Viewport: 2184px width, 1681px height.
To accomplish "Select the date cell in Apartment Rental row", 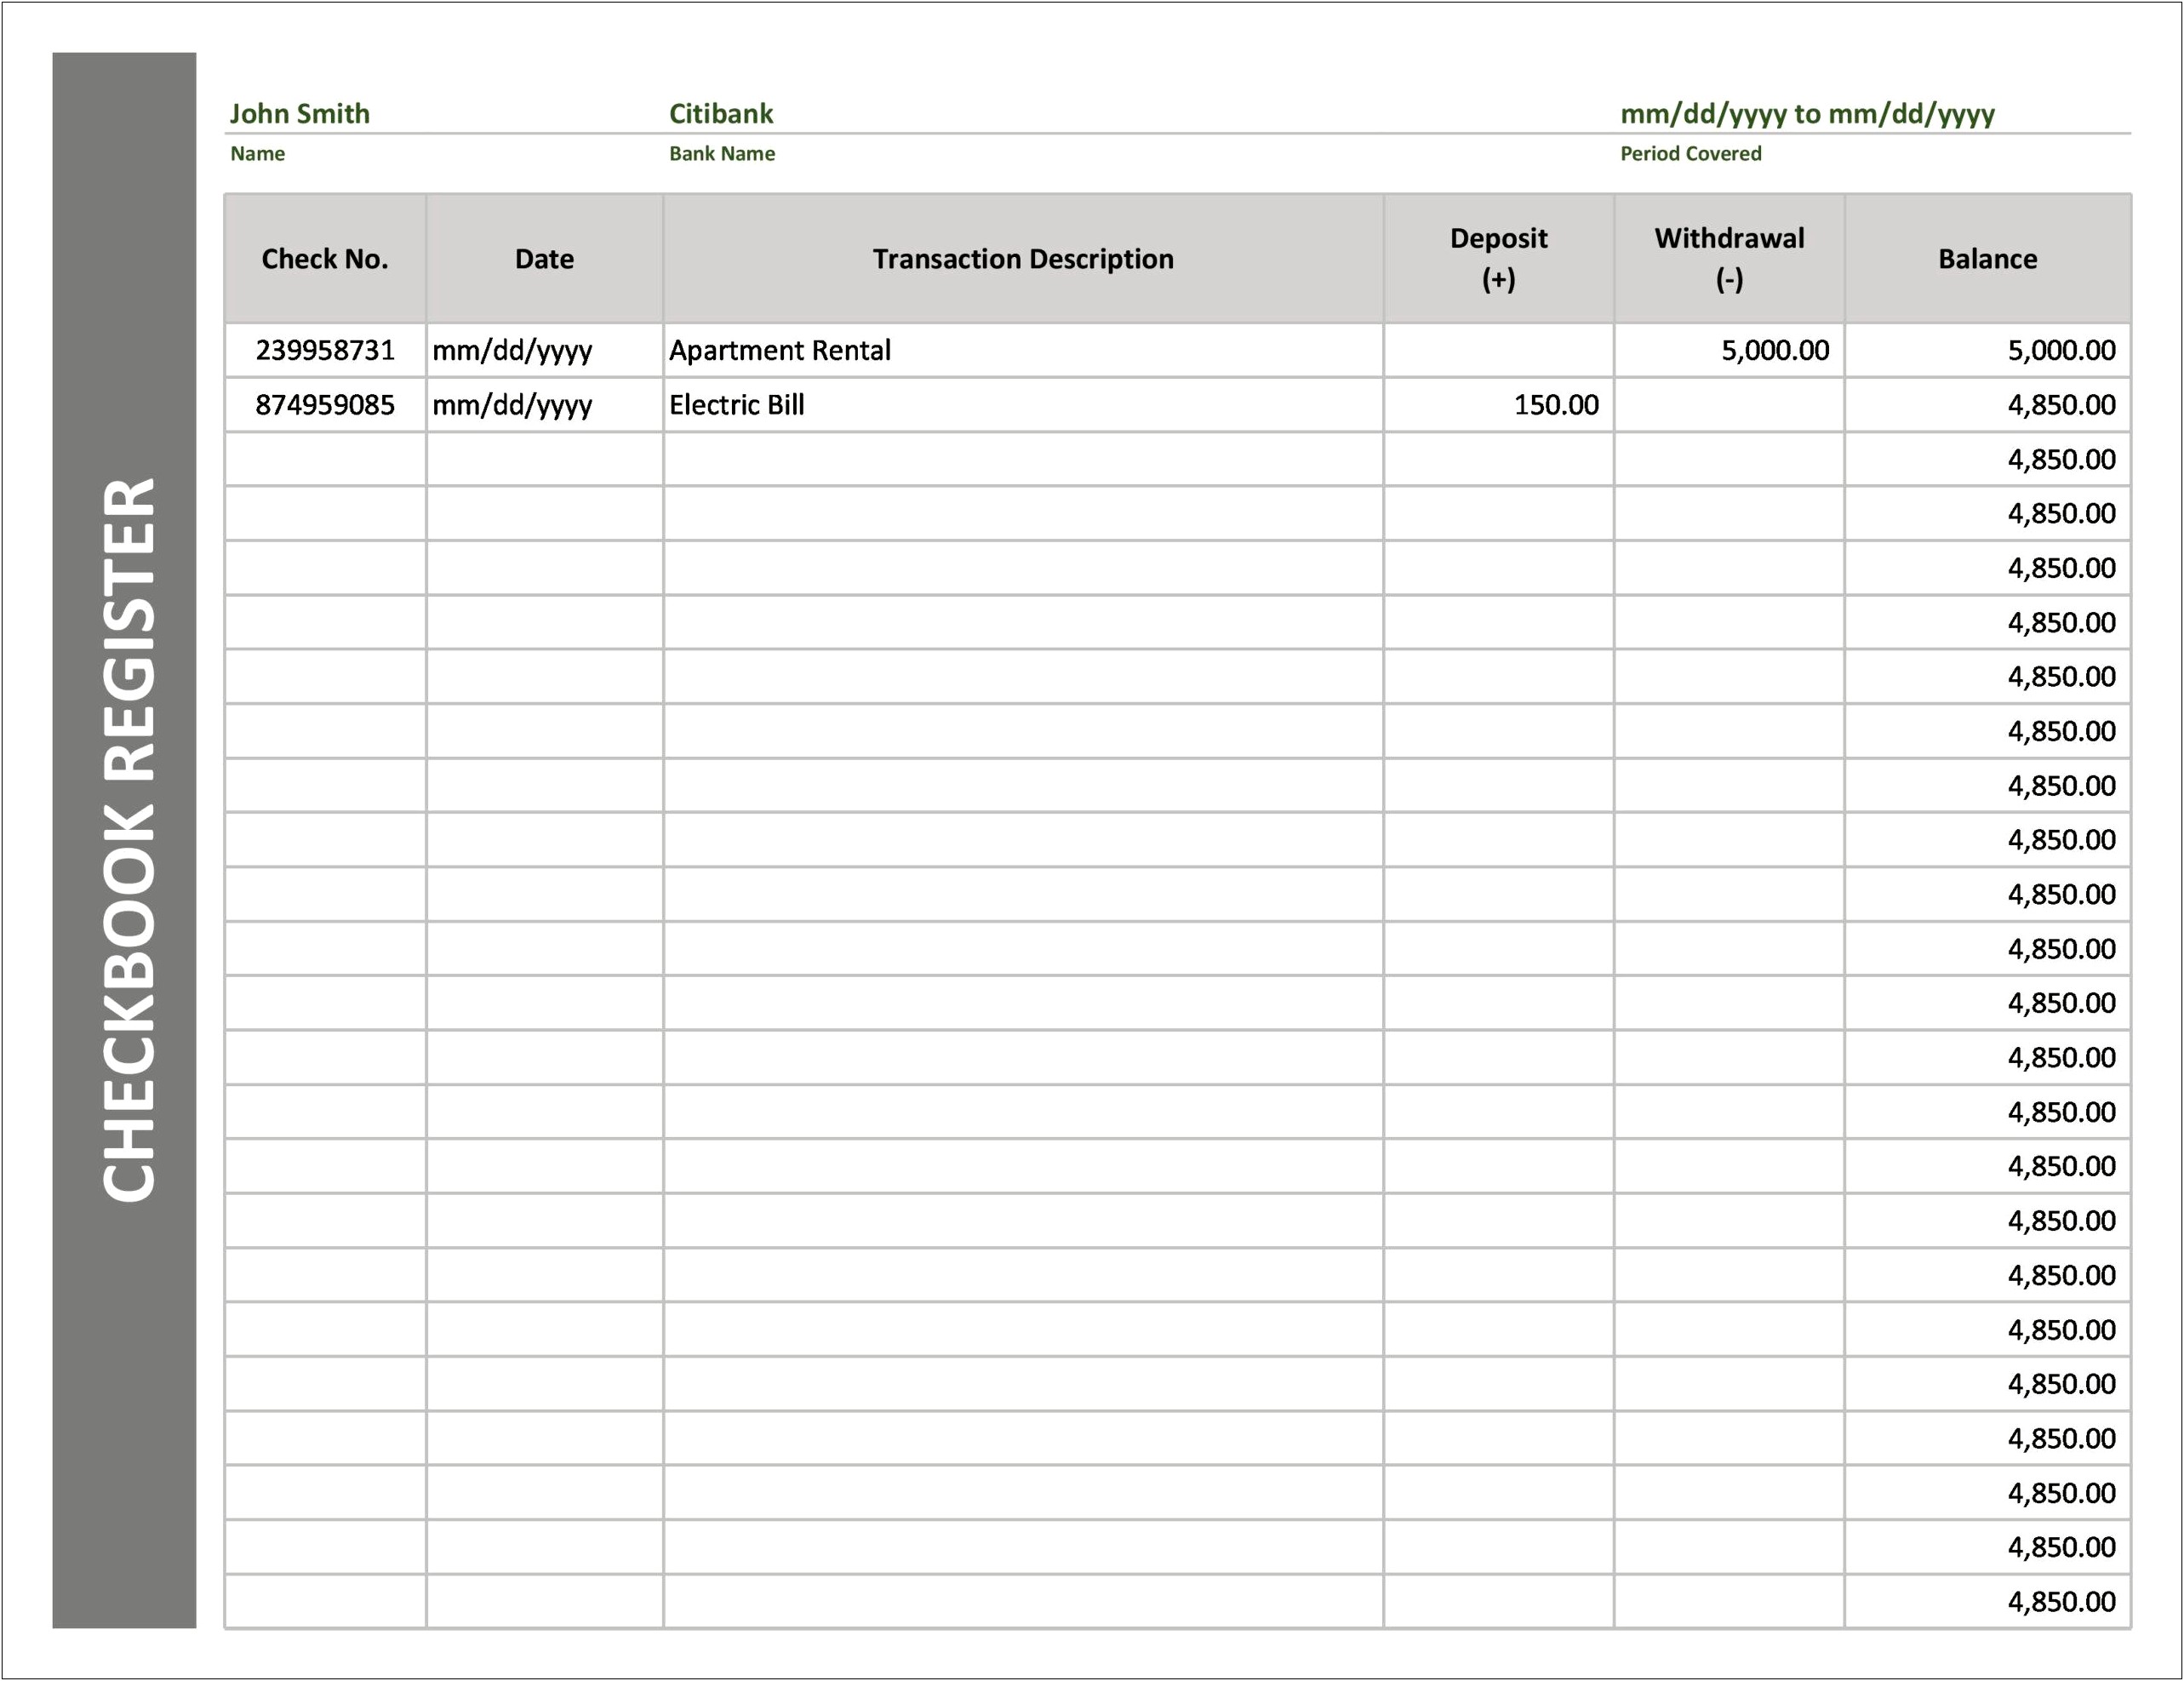I will (x=544, y=351).
